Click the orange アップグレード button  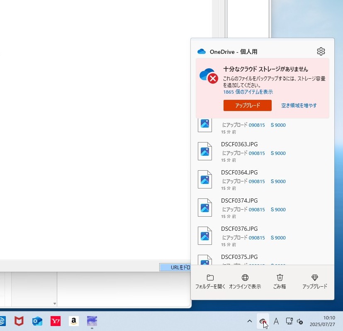click(x=248, y=105)
